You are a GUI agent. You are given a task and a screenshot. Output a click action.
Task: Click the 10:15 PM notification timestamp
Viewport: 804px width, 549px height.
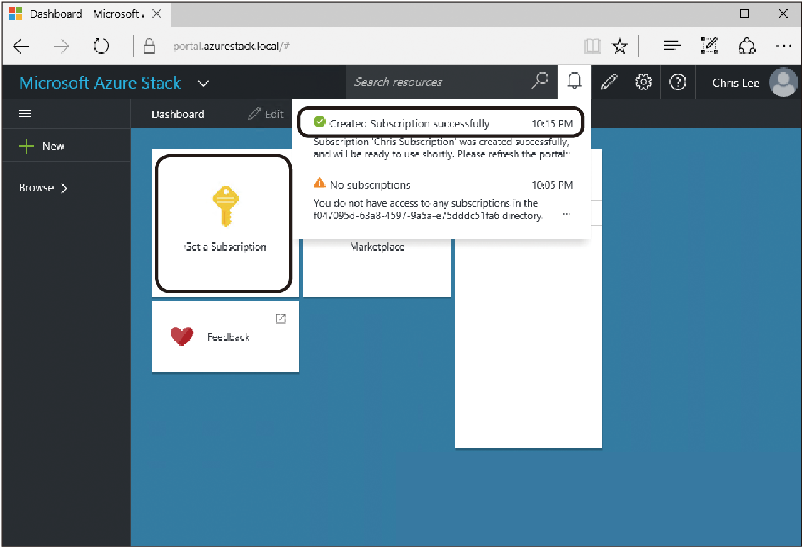pos(552,123)
